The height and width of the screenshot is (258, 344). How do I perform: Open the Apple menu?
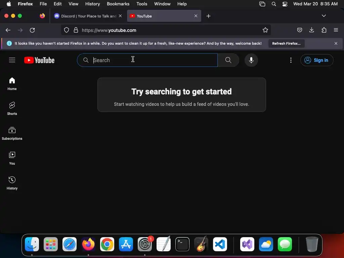click(x=9, y=4)
